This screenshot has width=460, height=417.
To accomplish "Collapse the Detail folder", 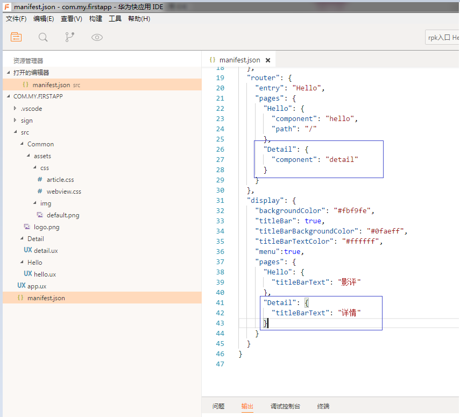I will point(22,238).
